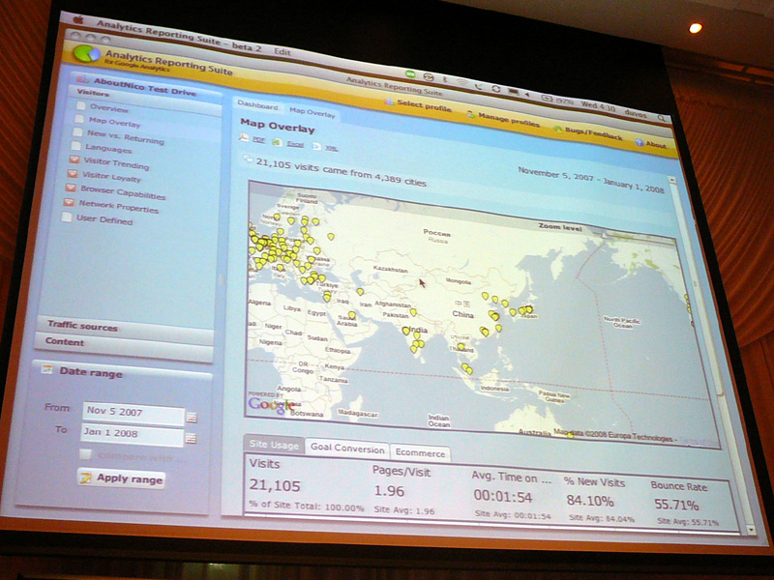Viewport: 774px width, 580px height.
Task: Select the Site Usage tab
Action: 274,445
